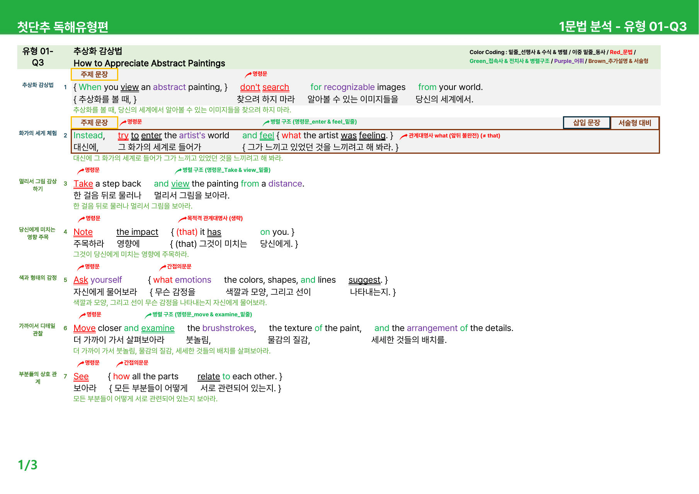The image size is (699, 494).
Task: Click "and view the painting from a distance."
Action: point(229,184)
